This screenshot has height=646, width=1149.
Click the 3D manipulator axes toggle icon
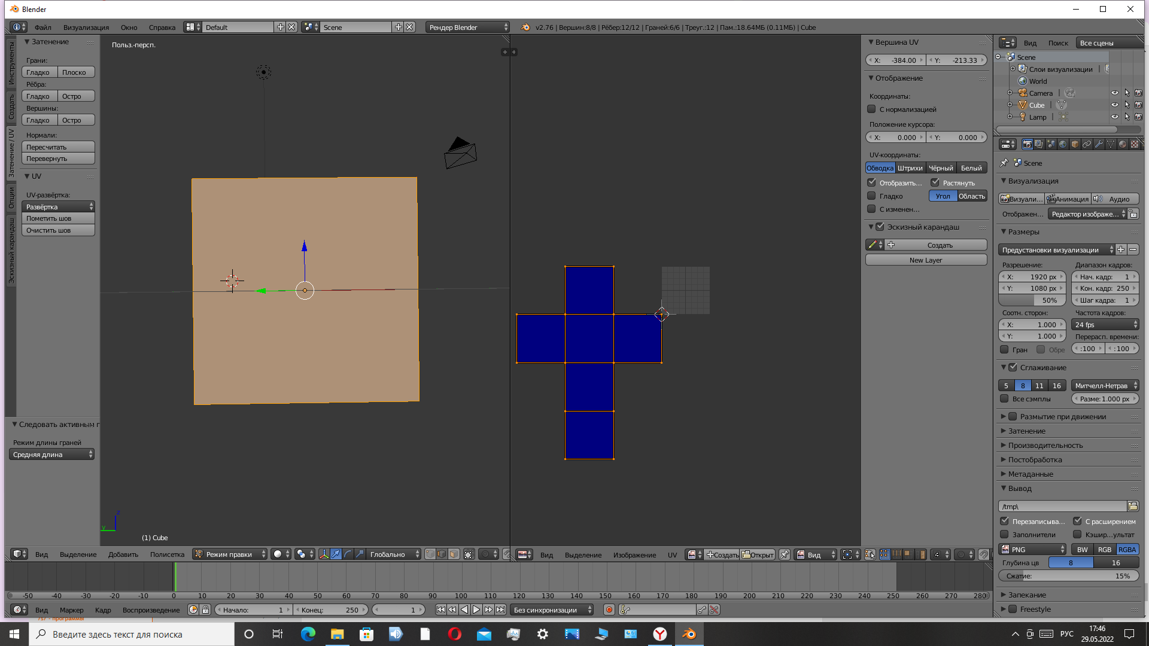pos(324,554)
